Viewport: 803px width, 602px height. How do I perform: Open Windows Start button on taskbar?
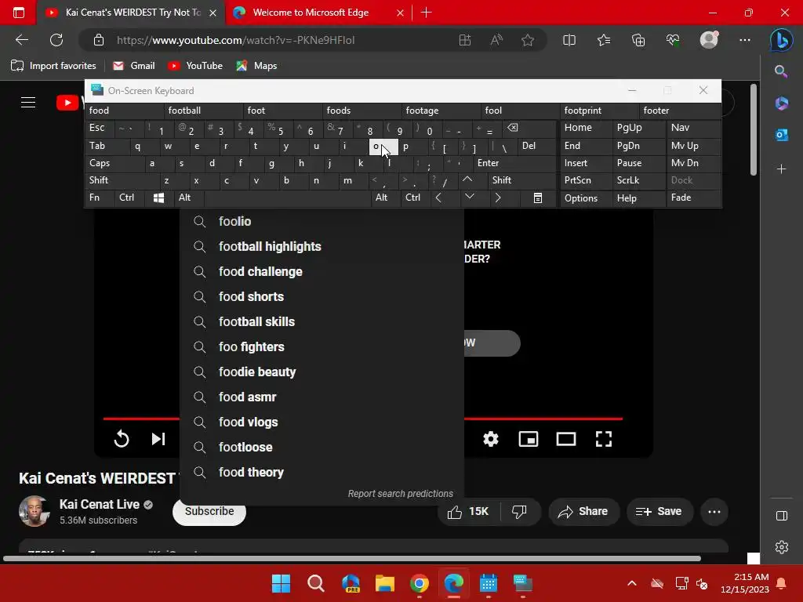281,583
